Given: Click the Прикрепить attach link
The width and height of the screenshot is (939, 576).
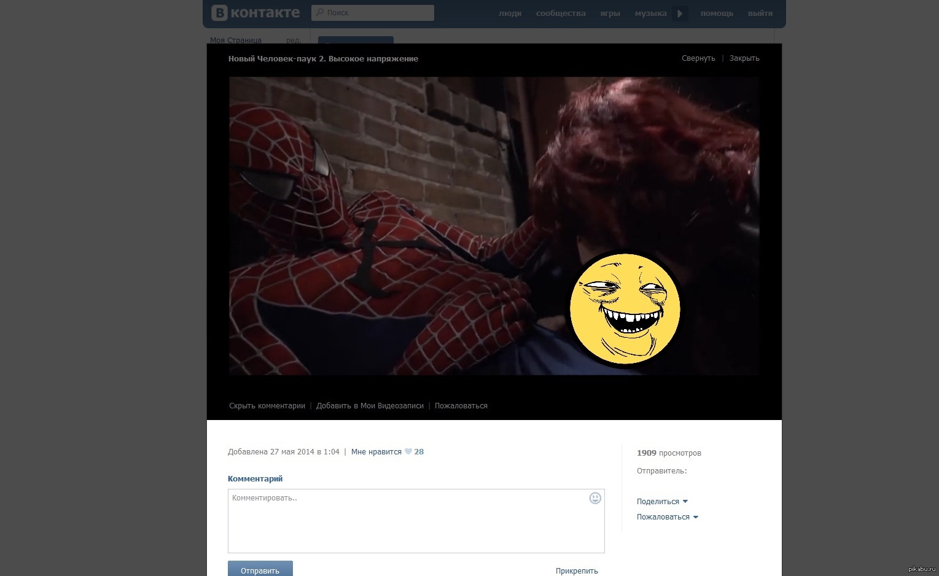Looking at the screenshot, I should [576, 571].
